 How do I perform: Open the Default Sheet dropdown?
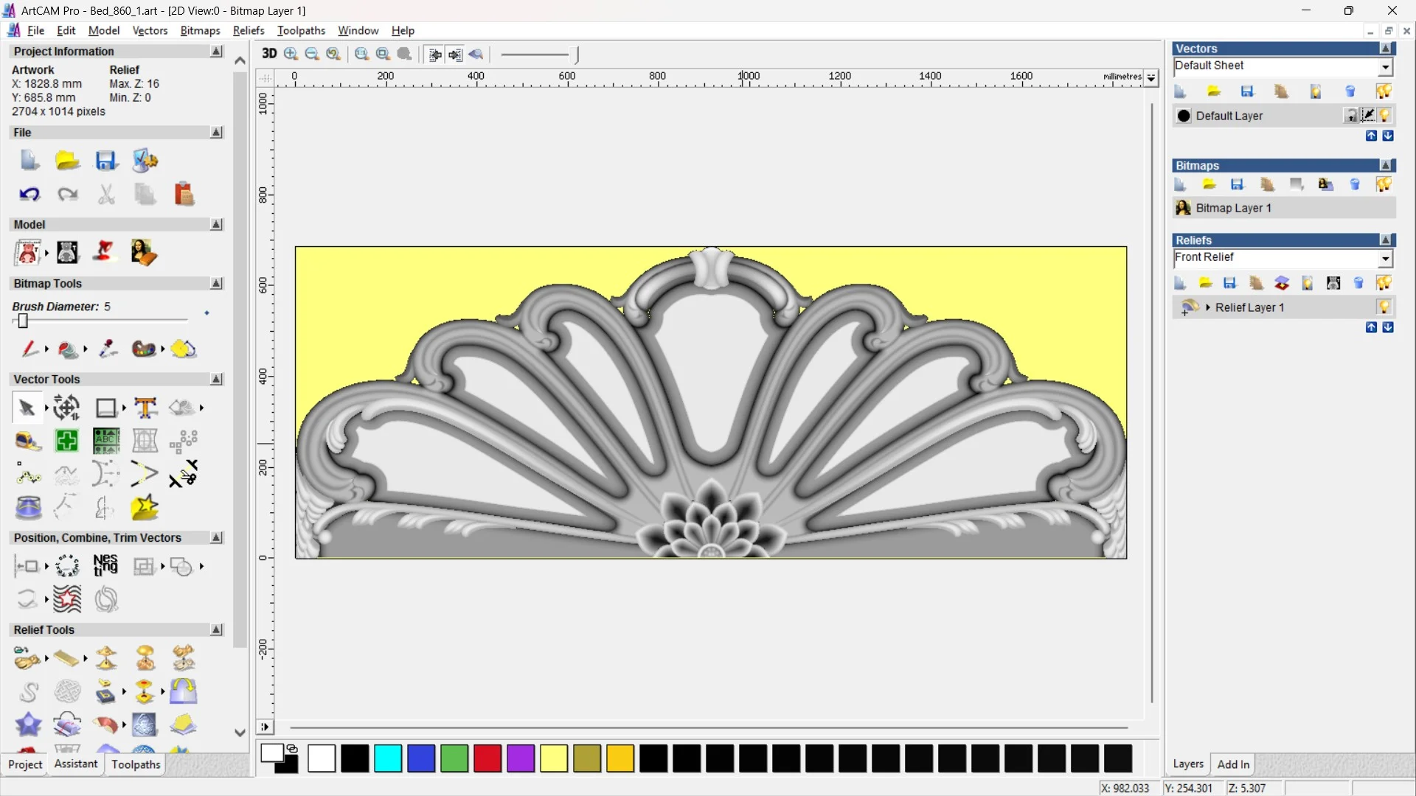tap(1385, 67)
